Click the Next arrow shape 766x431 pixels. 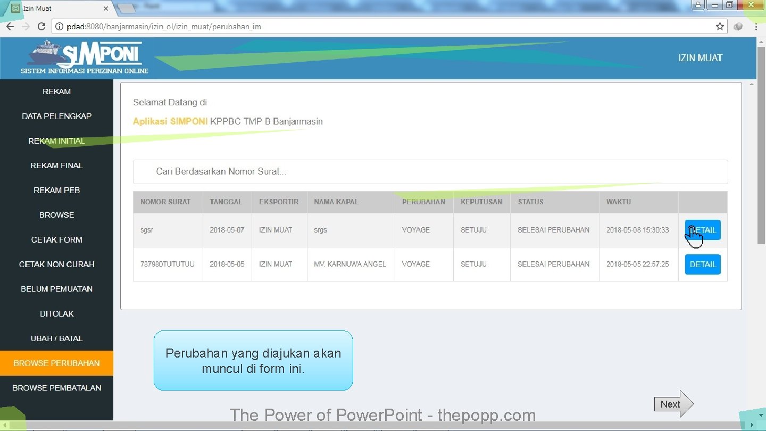674,404
